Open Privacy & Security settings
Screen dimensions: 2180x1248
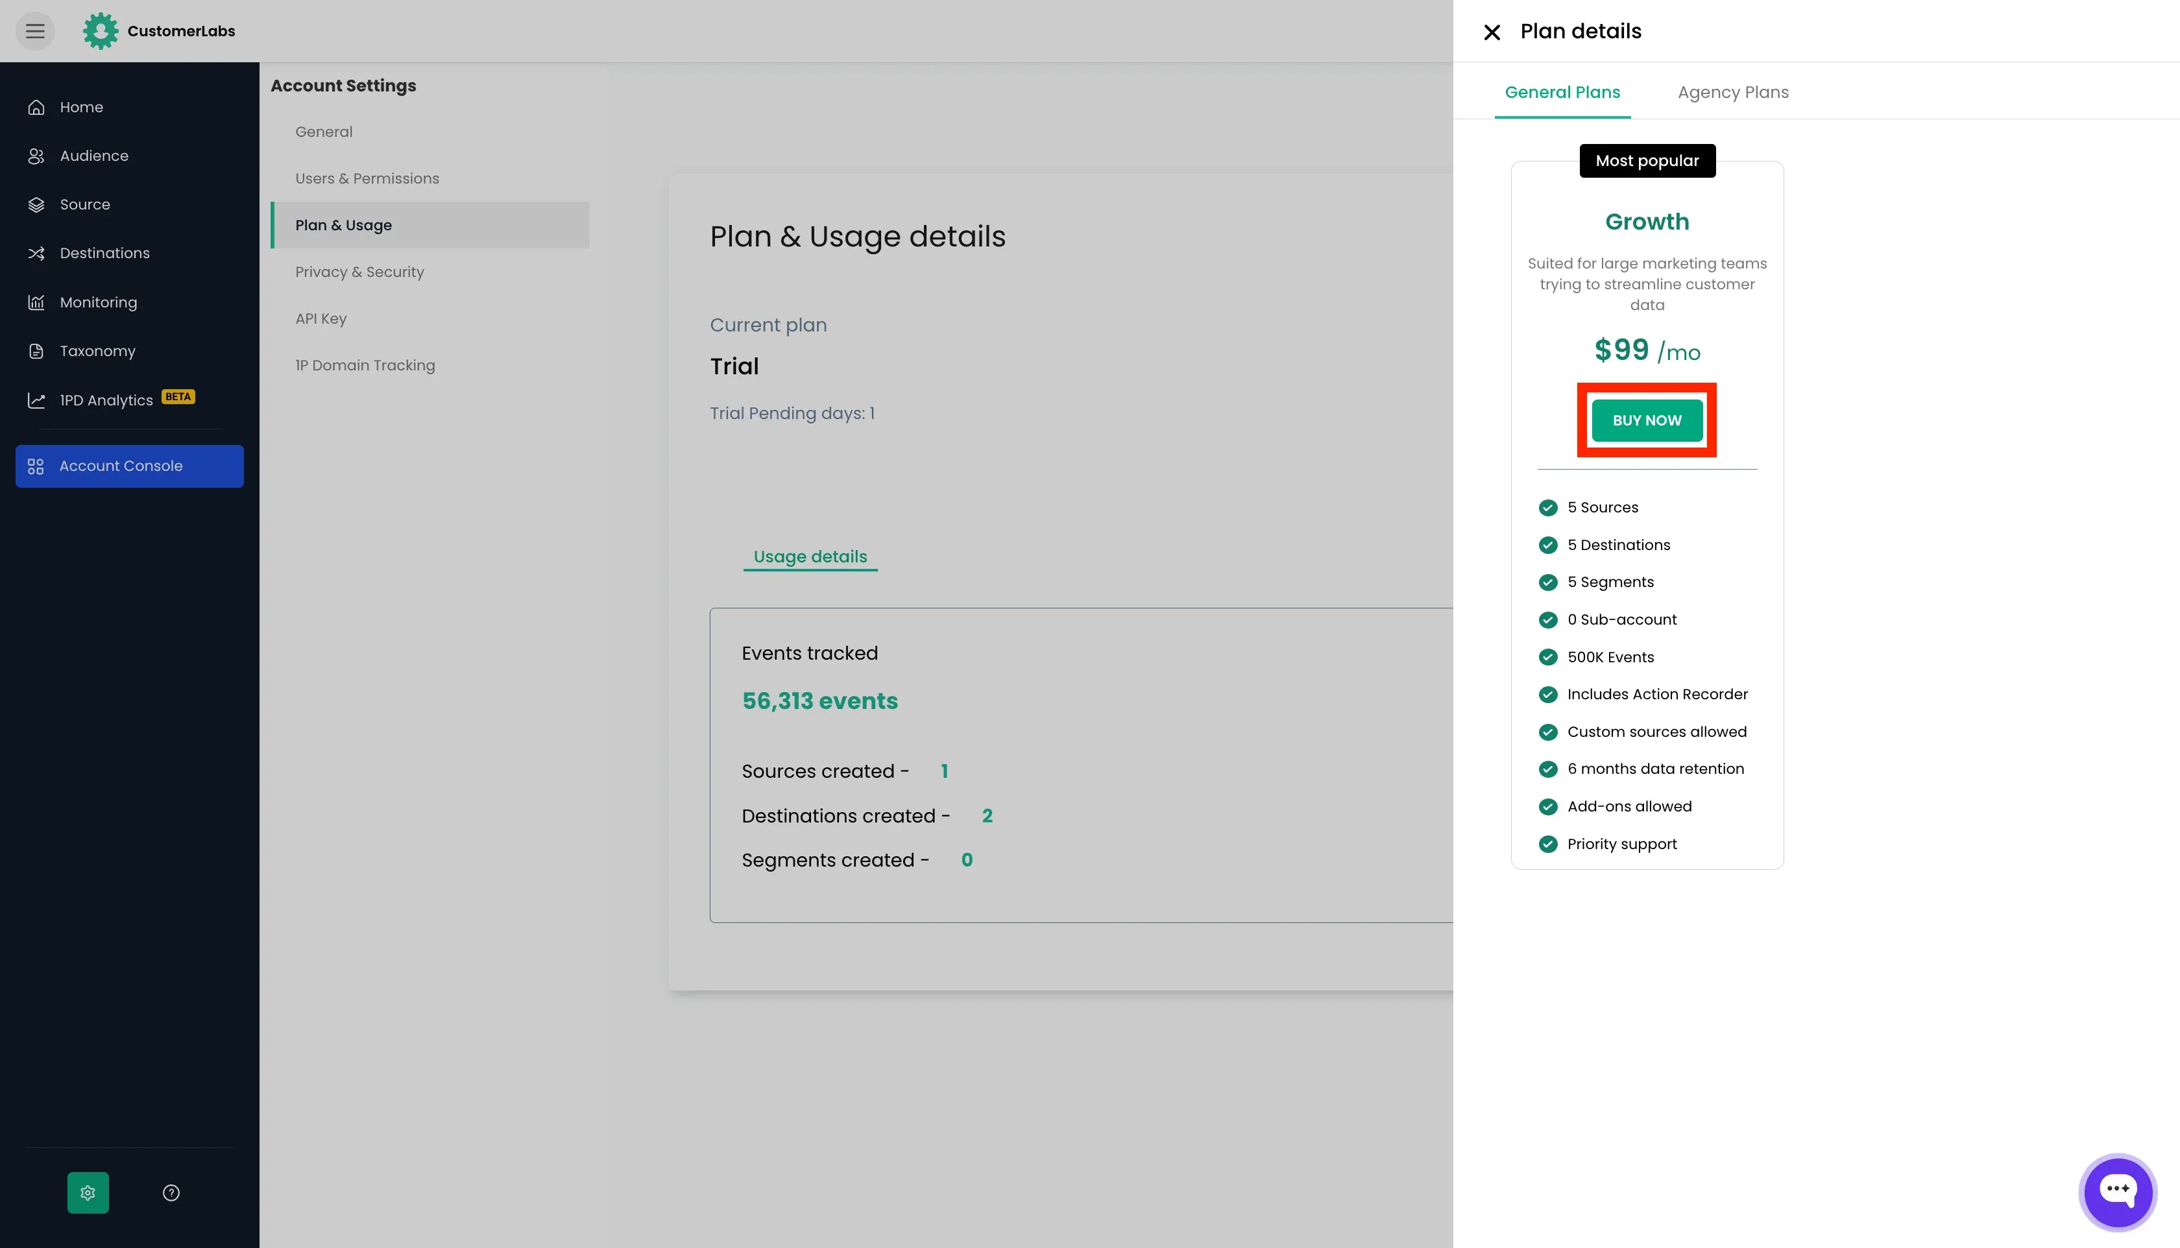click(x=430, y=272)
